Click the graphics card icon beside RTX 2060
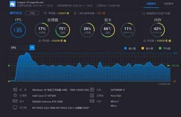 click(15, 101)
